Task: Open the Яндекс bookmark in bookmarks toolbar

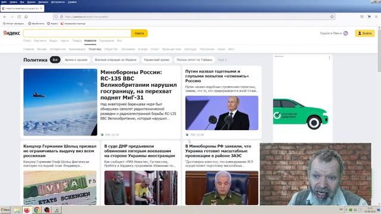Action: point(52,24)
